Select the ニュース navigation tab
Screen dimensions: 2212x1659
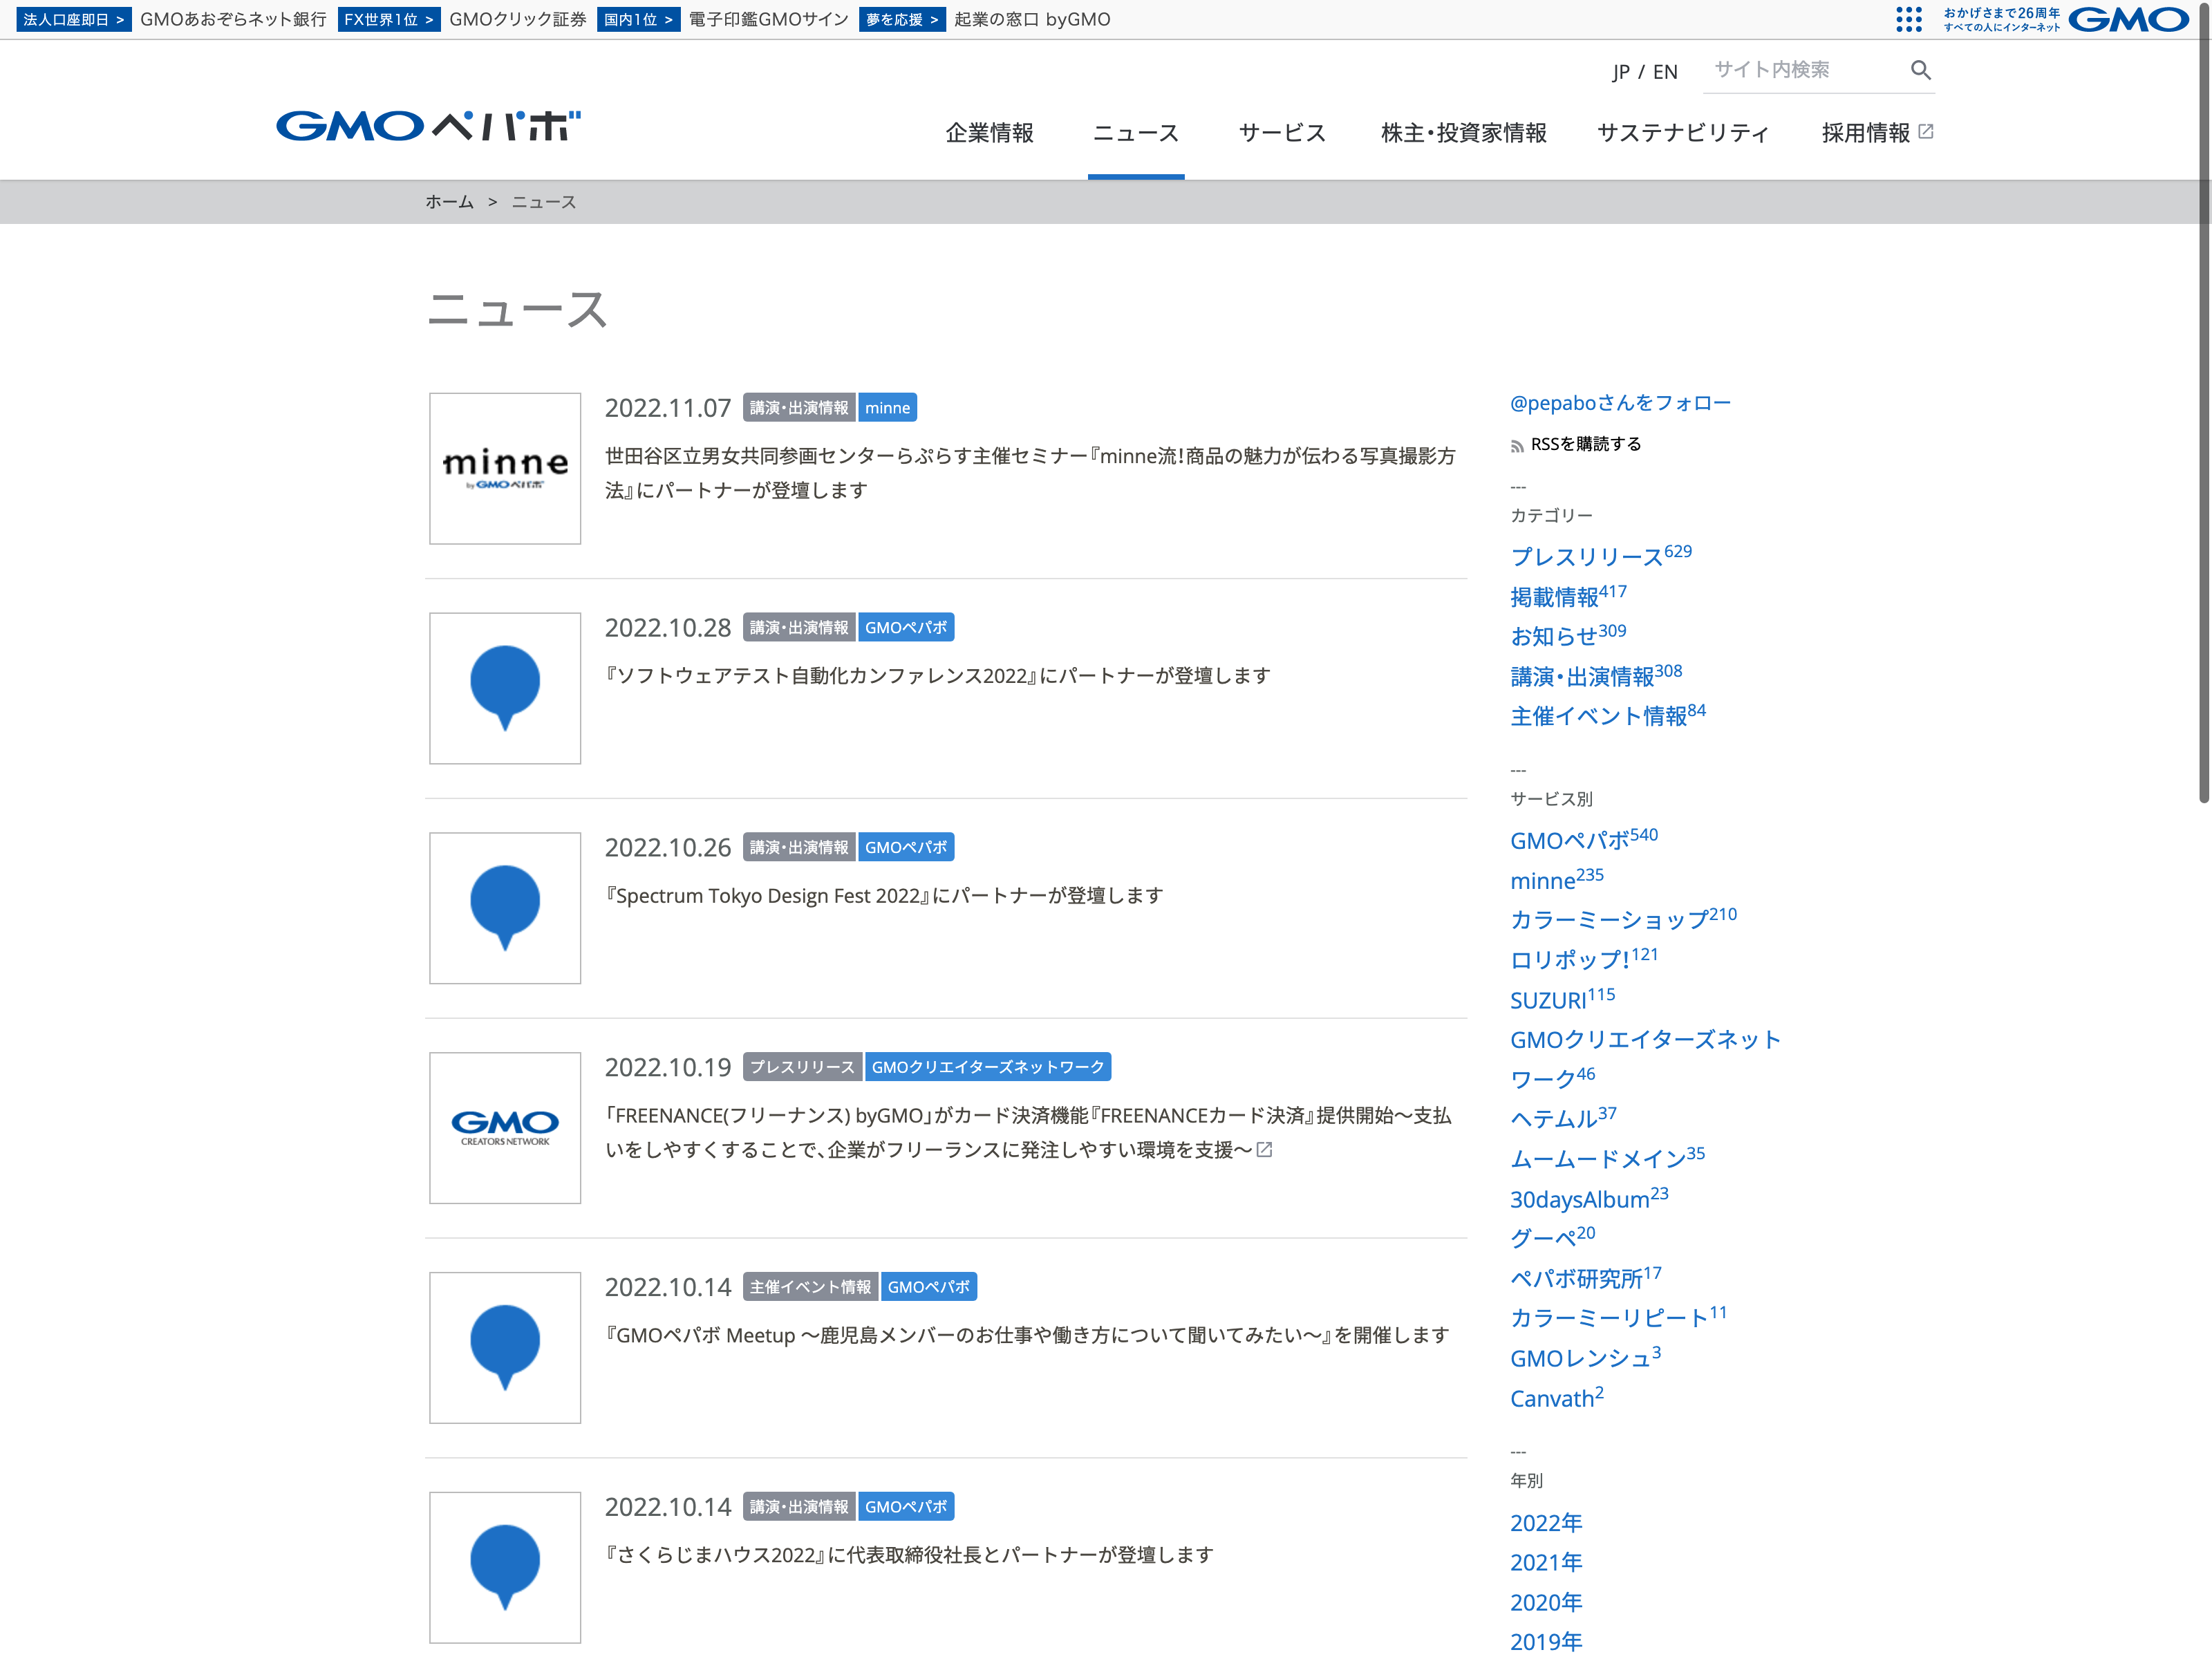tap(1136, 133)
